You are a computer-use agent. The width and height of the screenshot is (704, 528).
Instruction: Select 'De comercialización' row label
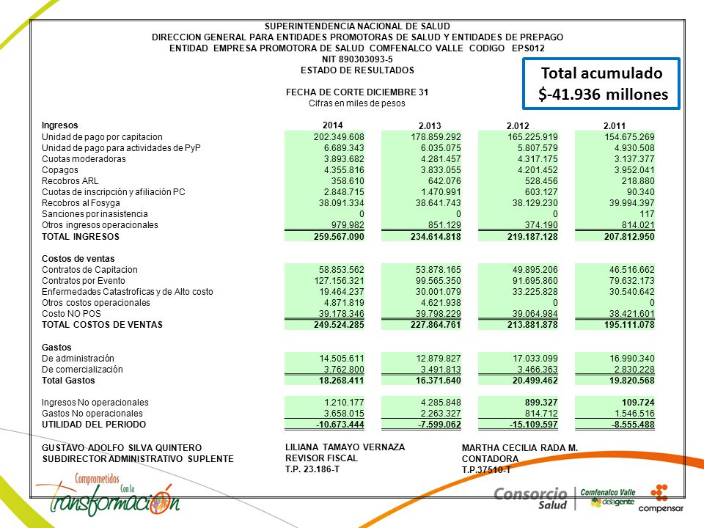tap(82, 369)
